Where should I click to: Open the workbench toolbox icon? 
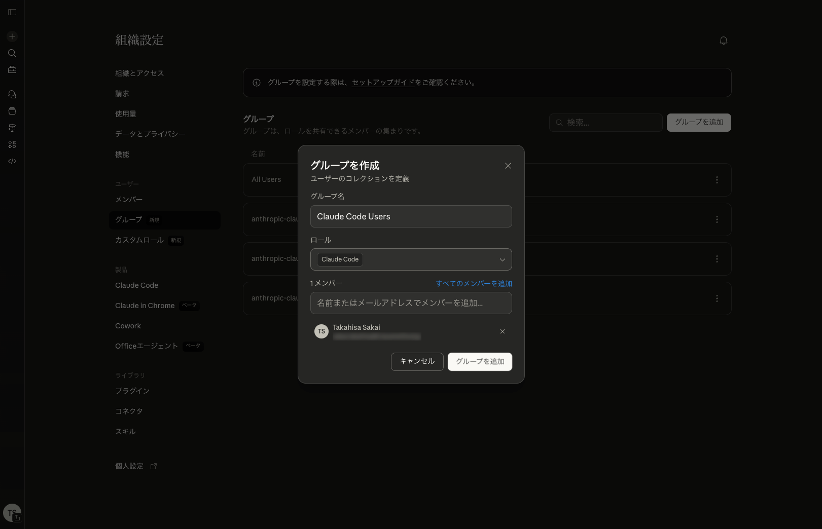point(12,69)
